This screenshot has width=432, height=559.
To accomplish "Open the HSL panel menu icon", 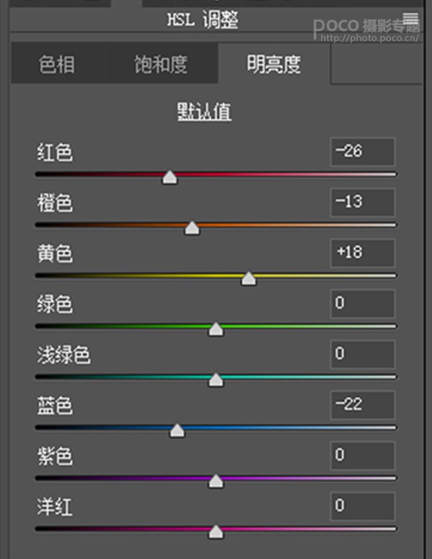I will pos(411,19).
